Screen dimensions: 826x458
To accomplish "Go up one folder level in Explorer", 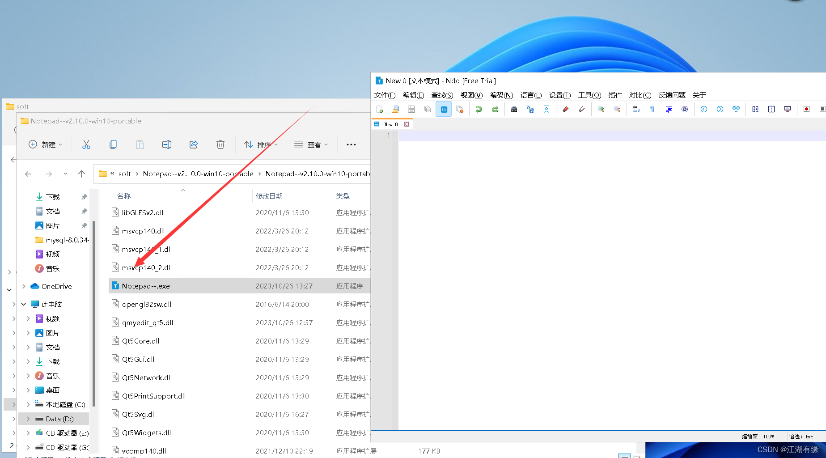I will click(81, 174).
